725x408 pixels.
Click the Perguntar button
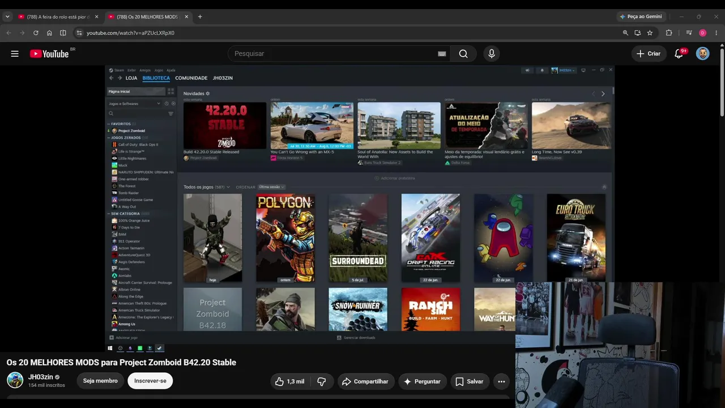point(423,381)
